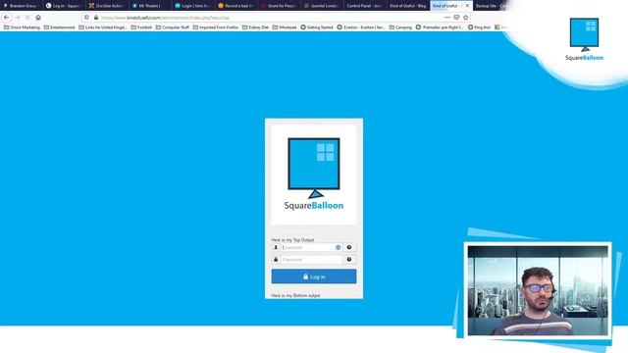Open the Links for United Kingdom bookmarks folder
Image resolution: width=628 pixels, height=353 pixels.
pyautogui.click(x=102, y=27)
